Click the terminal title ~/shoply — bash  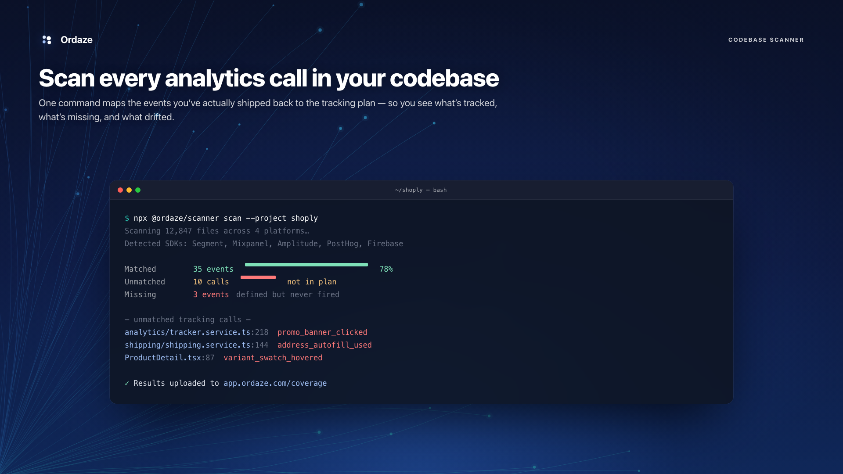point(421,190)
